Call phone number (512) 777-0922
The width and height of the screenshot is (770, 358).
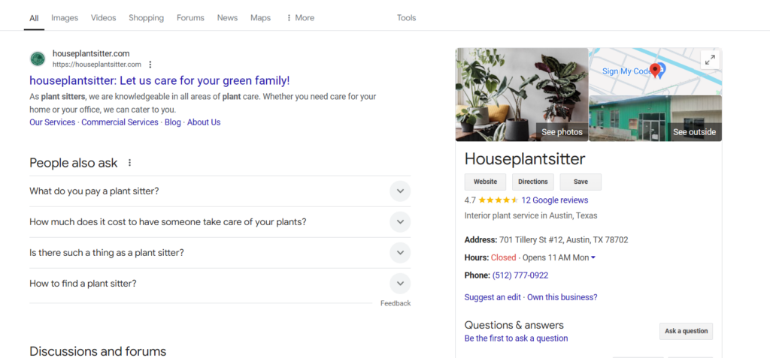point(520,275)
